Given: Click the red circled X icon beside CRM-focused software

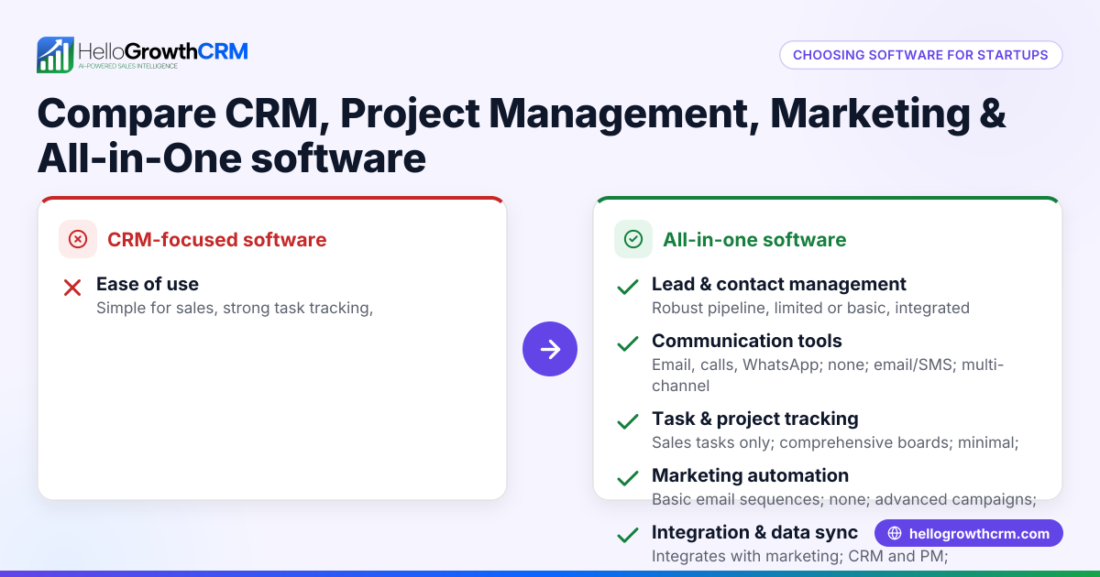Looking at the screenshot, I should click(x=78, y=240).
